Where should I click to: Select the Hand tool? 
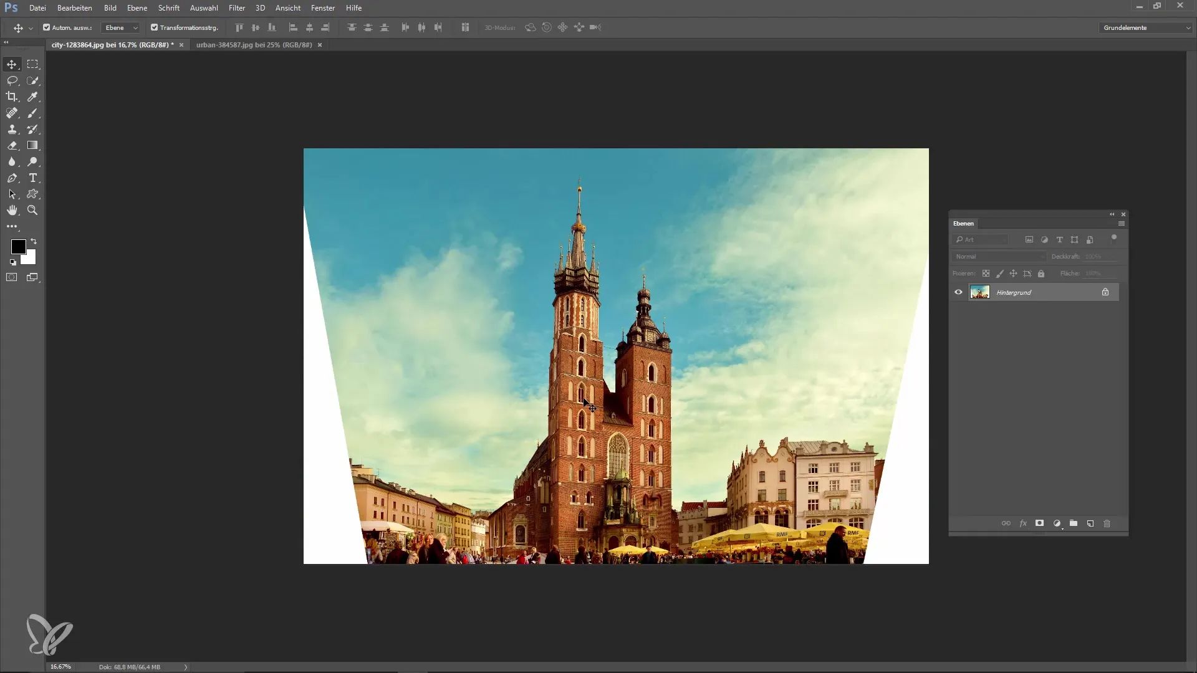(x=12, y=211)
